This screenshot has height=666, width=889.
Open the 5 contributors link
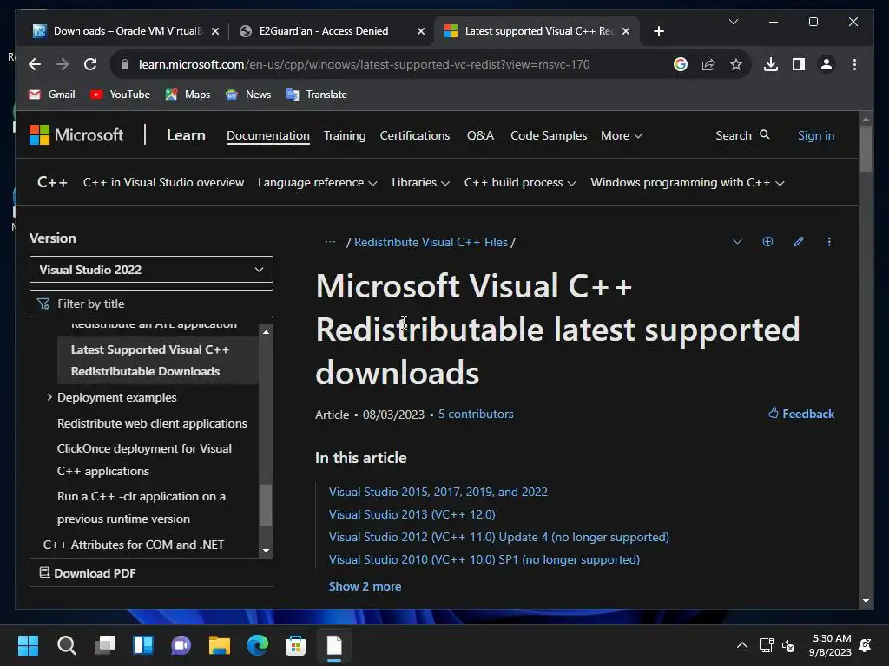click(x=476, y=414)
